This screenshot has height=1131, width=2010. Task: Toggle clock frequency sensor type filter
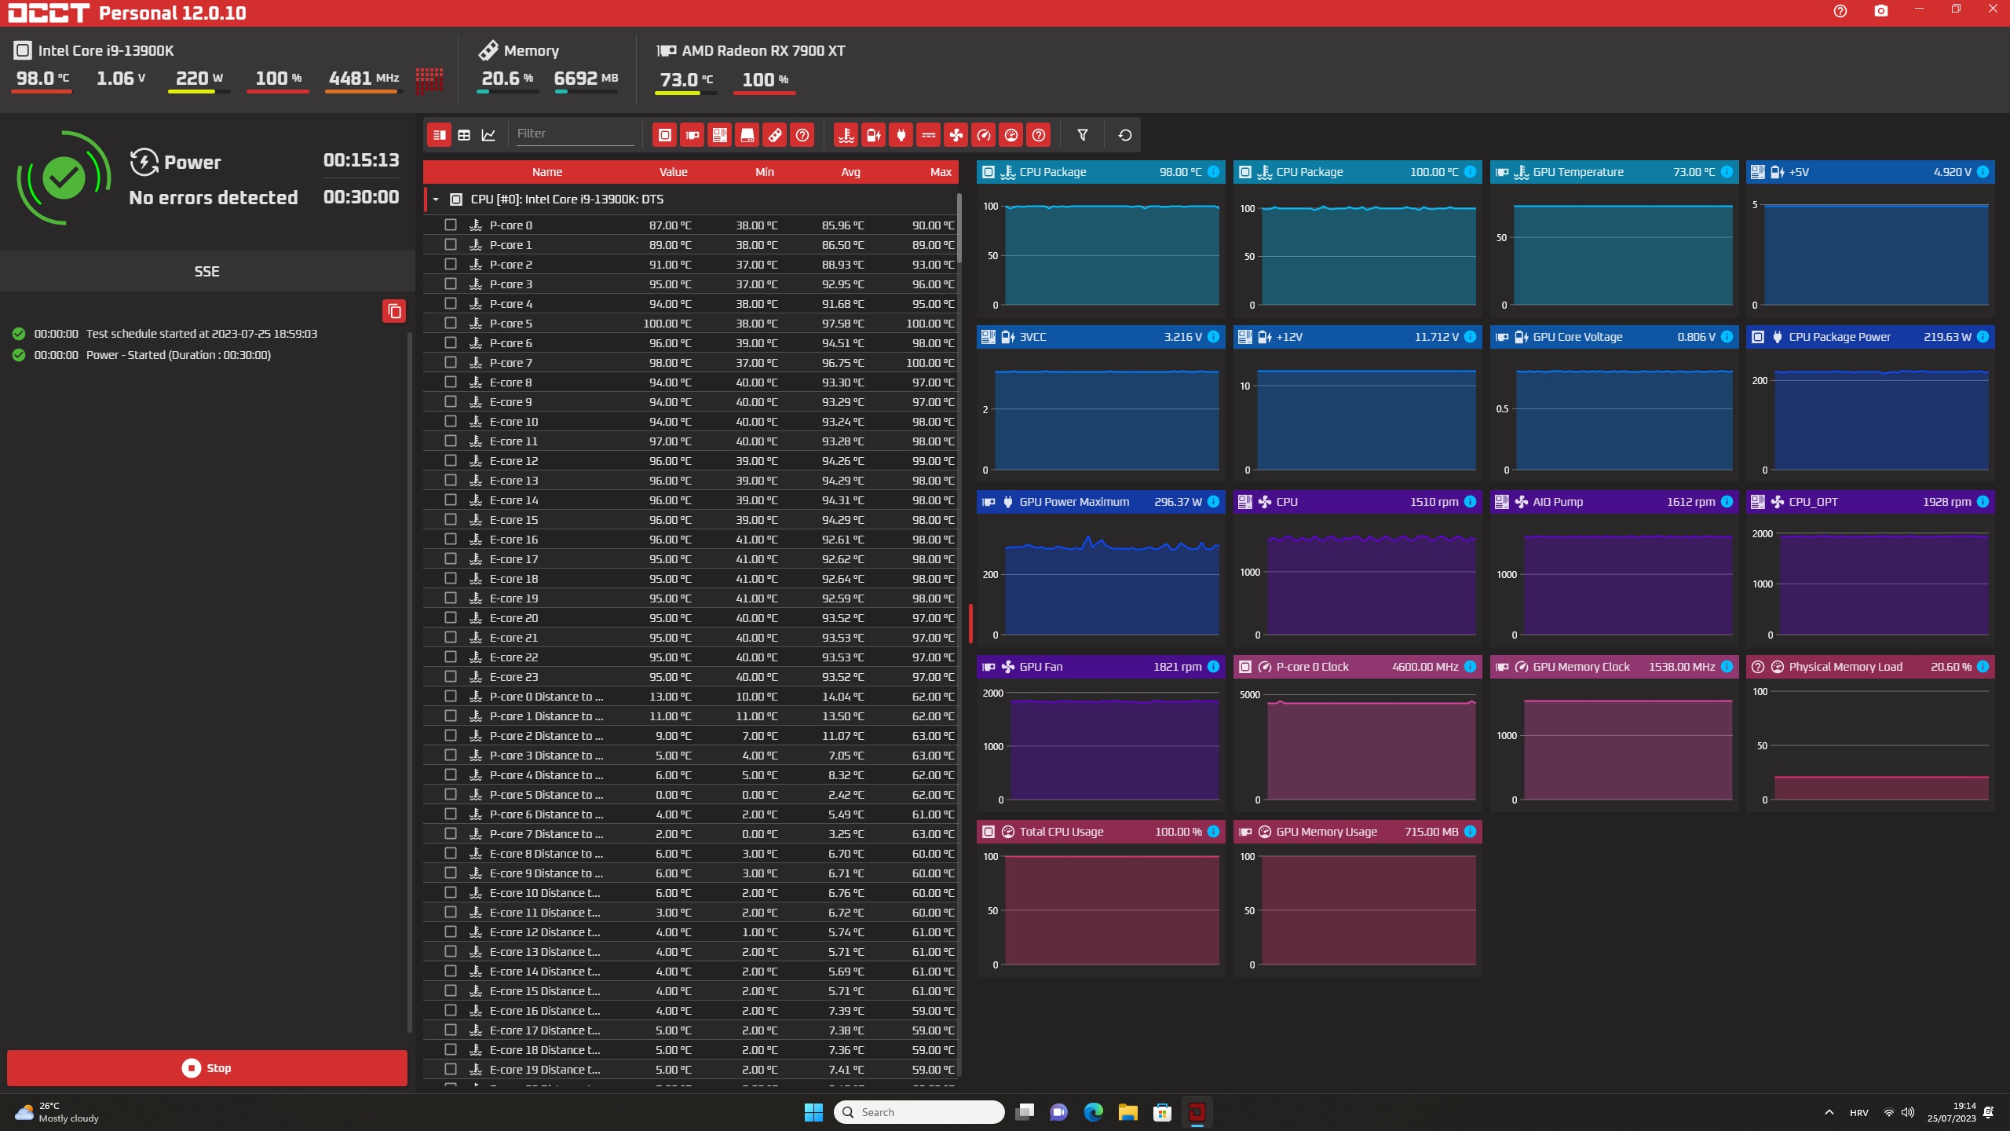[984, 135]
